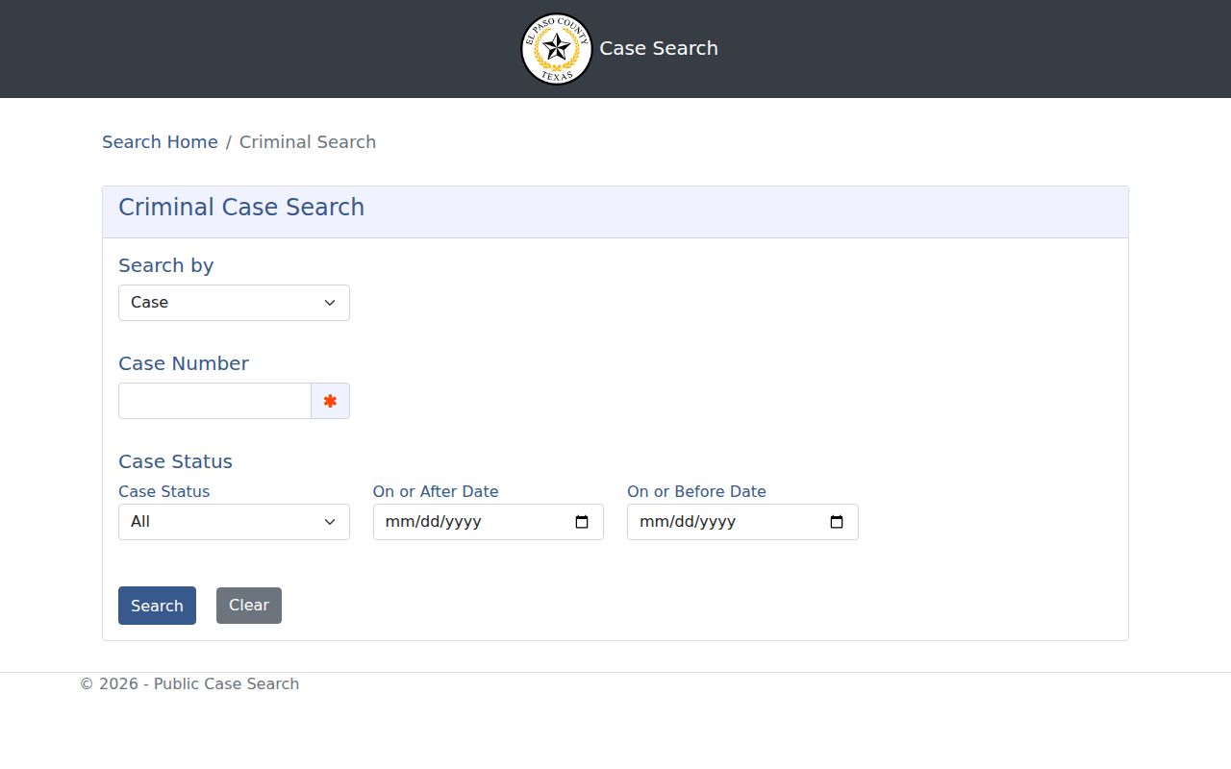This screenshot has width=1231, height=769.
Task: Click the Case Number input field
Action: (214, 401)
